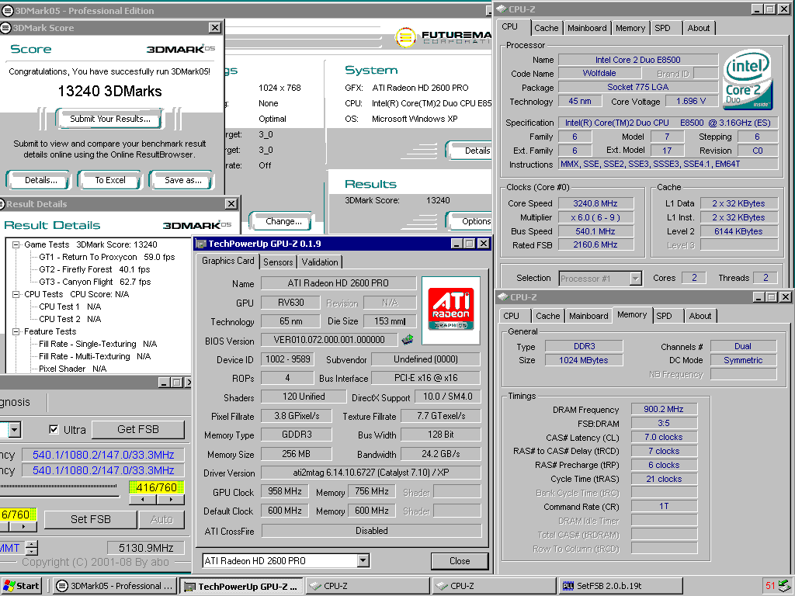This screenshot has width=795, height=596.
Task: Click the top CPU-Z title bar icon
Action: pos(501,9)
